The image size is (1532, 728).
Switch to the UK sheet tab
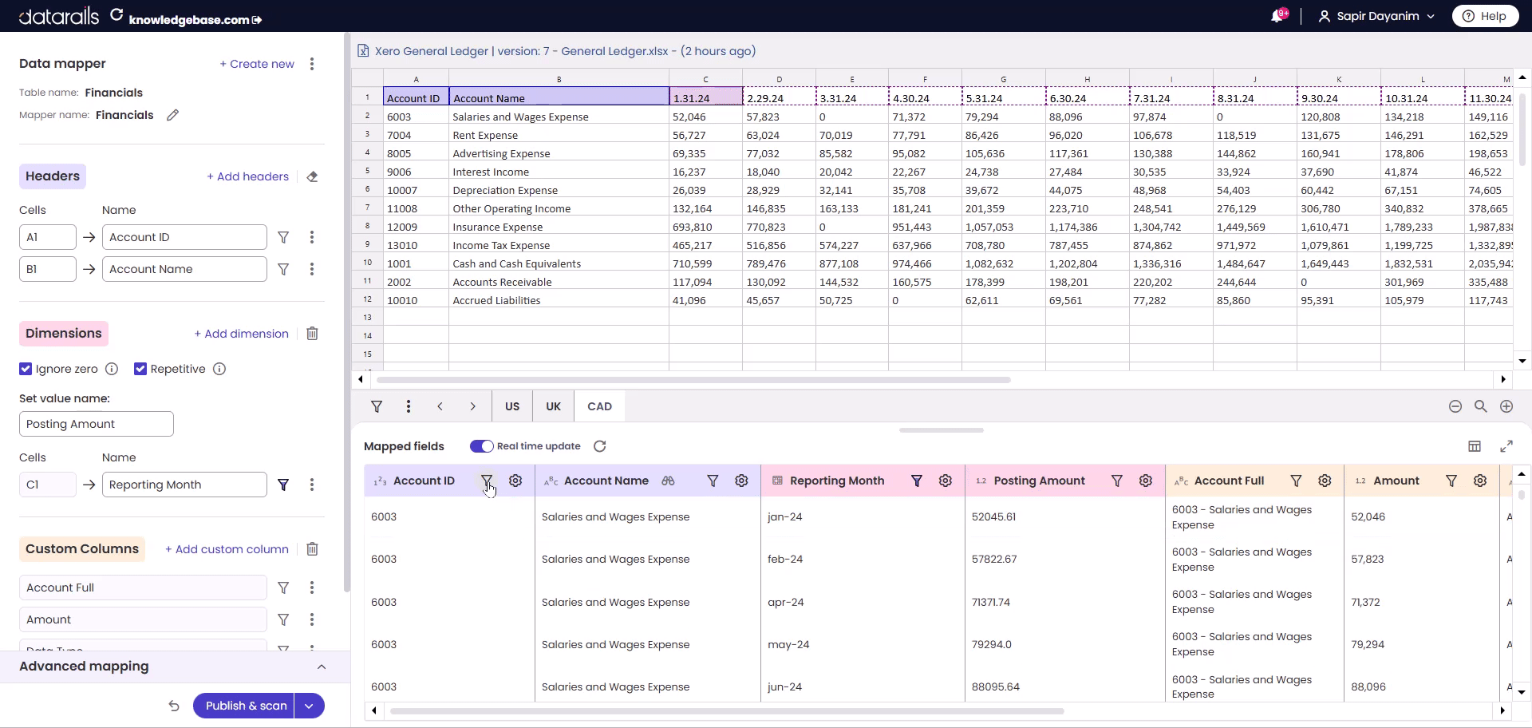click(553, 406)
